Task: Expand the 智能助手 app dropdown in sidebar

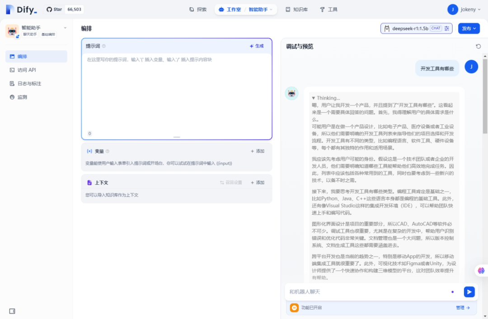Action: pos(65,28)
